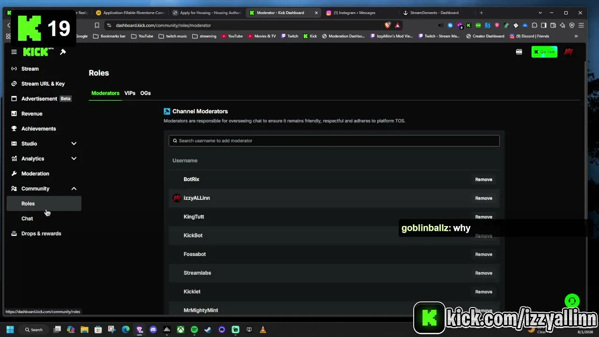Viewport: 599px width, 337px height.
Task: Remove BotRix as a moderator
Action: click(x=483, y=179)
